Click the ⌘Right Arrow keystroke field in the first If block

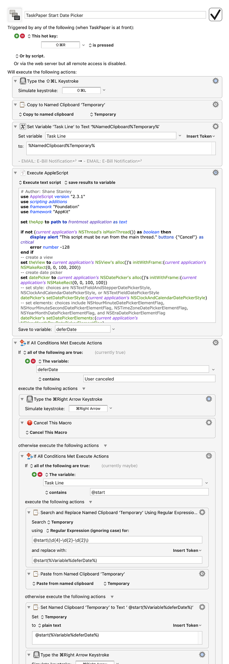pyautogui.click(x=88, y=408)
